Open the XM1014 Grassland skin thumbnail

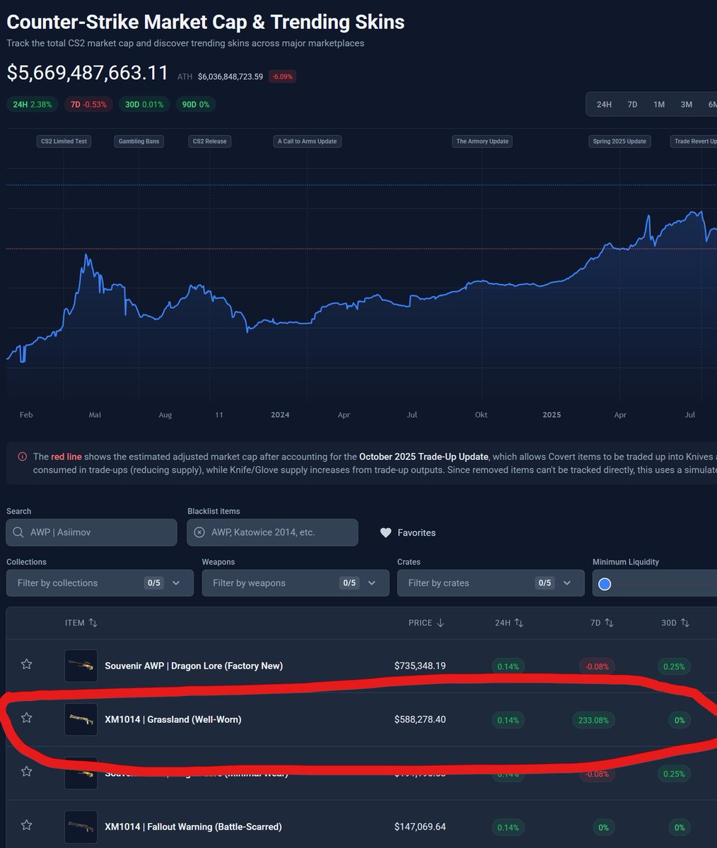click(x=81, y=719)
